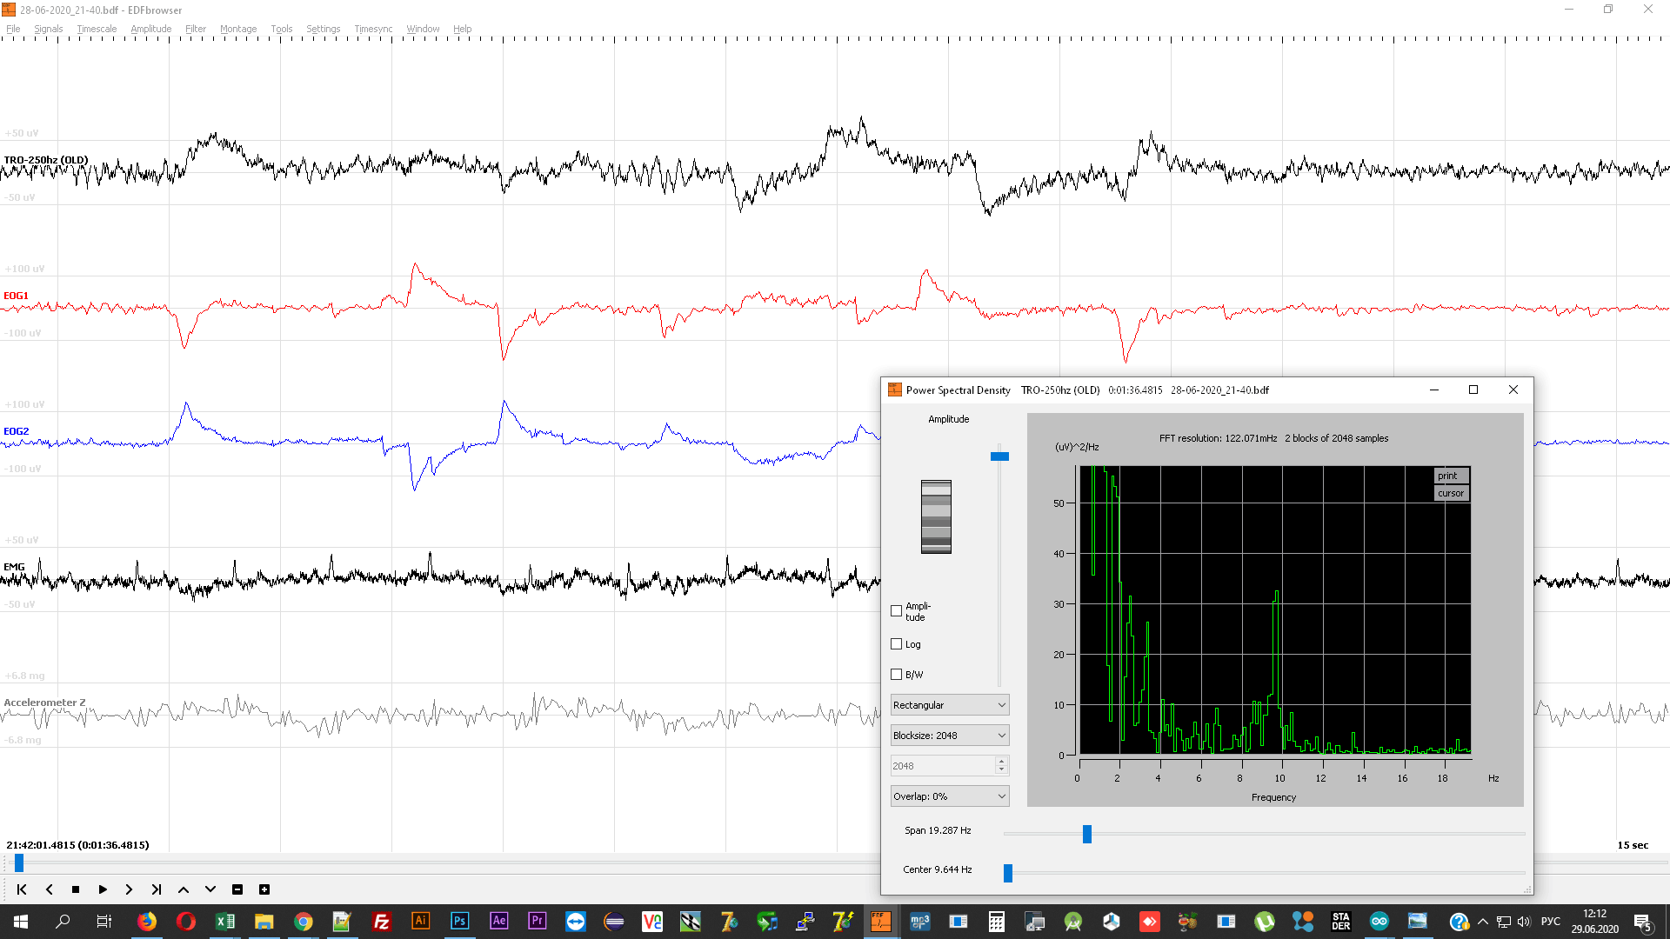Open uTorrent from the taskbar

coord(1265,922)
